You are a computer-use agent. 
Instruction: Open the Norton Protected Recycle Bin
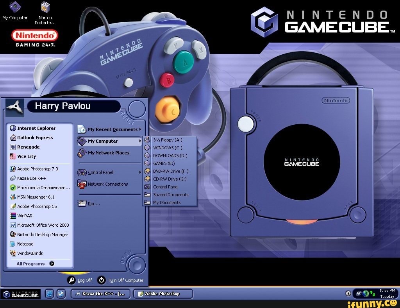tap(44, 8)
